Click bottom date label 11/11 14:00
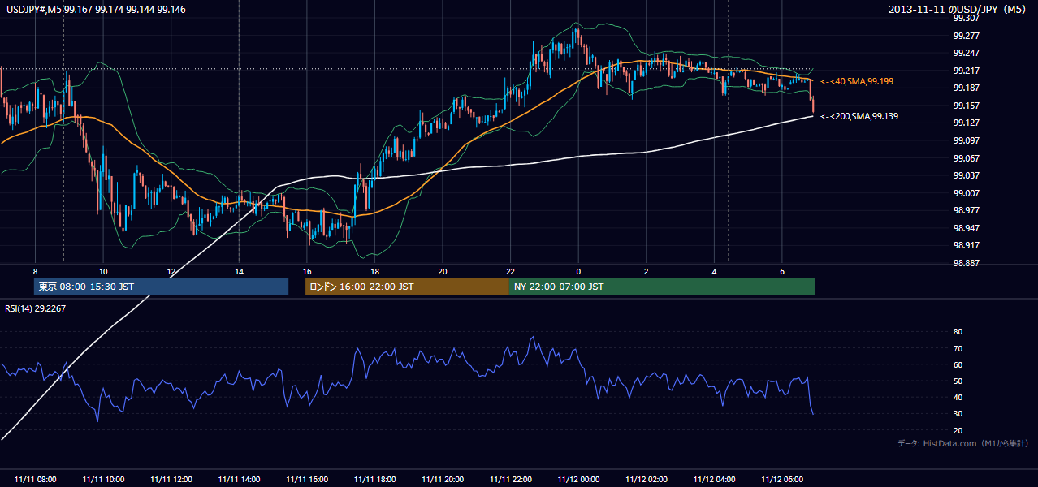Screen dimensions: 1038x487 click(239, 480)
